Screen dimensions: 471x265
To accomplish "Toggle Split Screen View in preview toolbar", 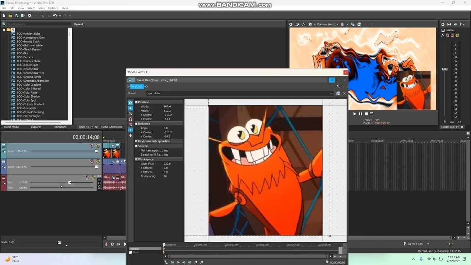I will 310,24.
